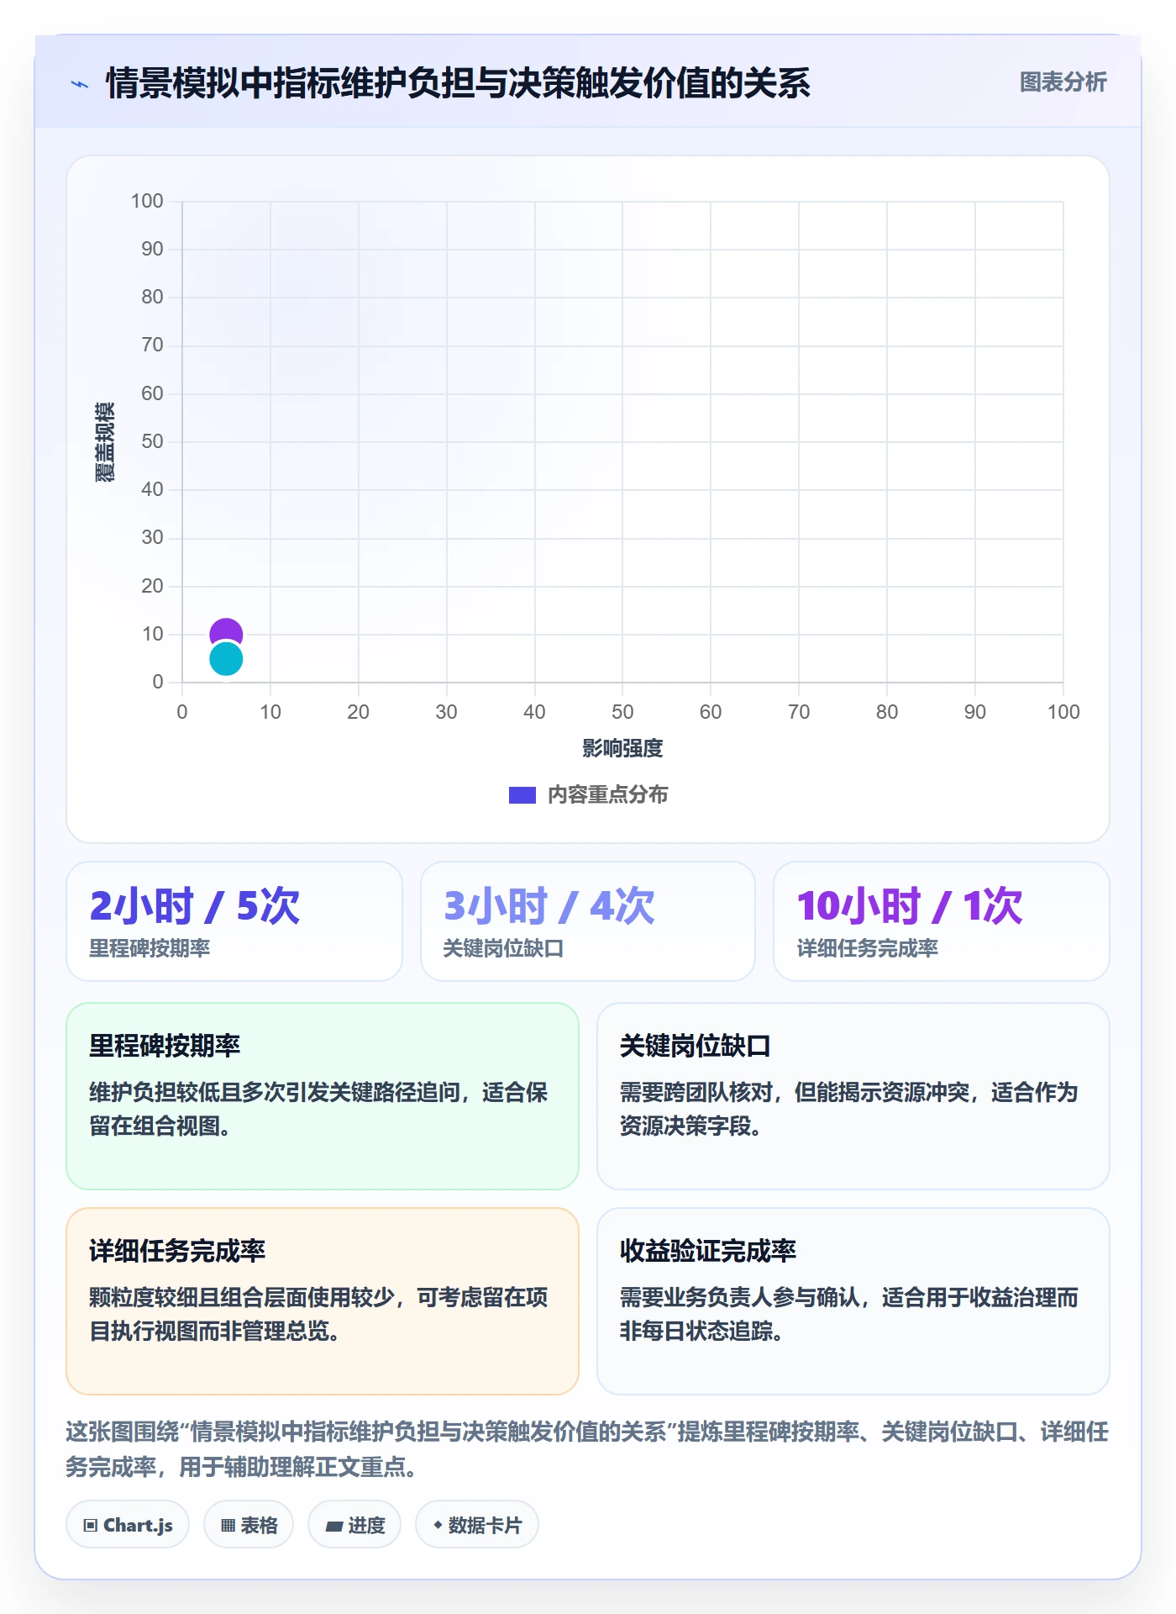This screenshot has width=1176, height=1614.
Task: Open the 2小时 / 5次 stat card
Action: (234, 920)
